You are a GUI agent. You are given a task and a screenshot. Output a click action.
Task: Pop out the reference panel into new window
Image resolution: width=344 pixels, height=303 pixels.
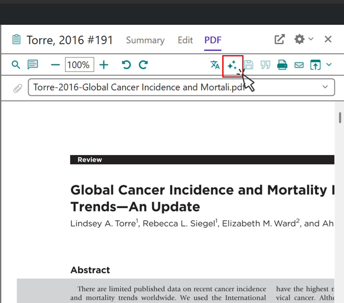tap(279, 39)
